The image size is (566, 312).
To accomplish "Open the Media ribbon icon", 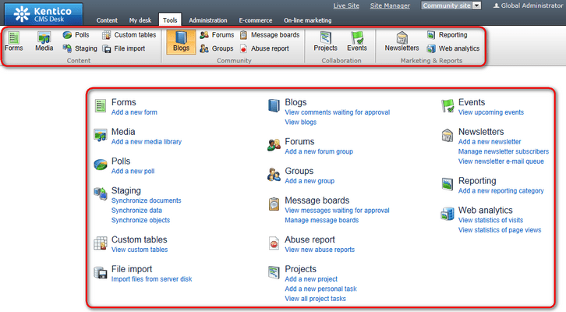I will 44,41.
